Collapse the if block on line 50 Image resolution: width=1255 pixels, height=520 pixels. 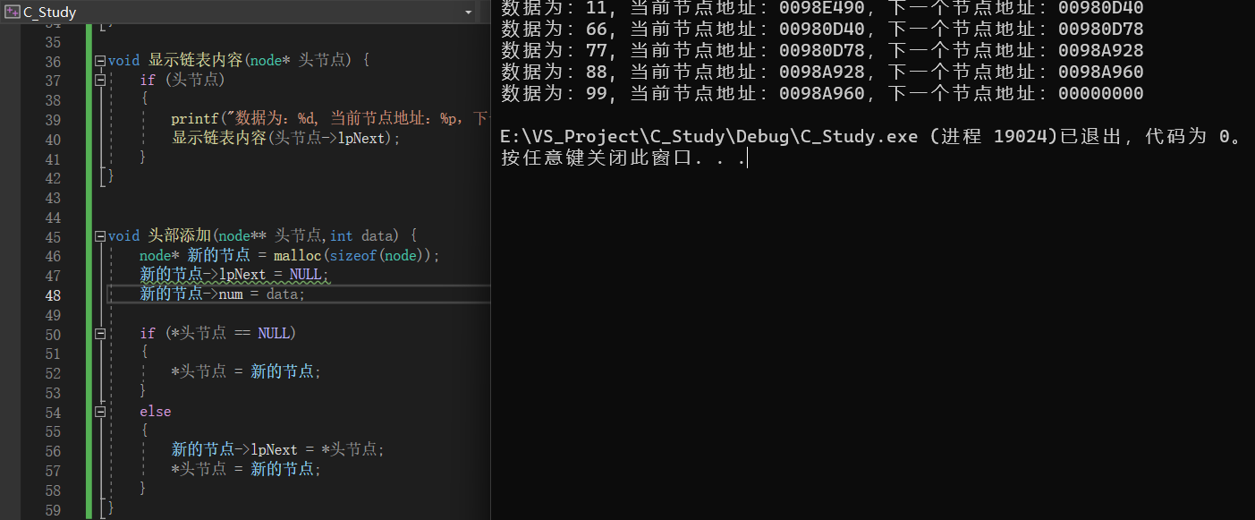(100, 332)
